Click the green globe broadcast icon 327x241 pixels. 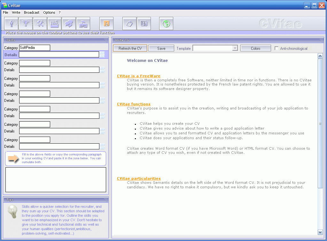[x=166, y=24]
